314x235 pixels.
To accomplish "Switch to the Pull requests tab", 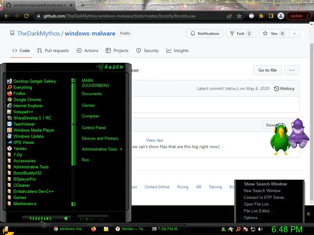I will coord(53,50).
